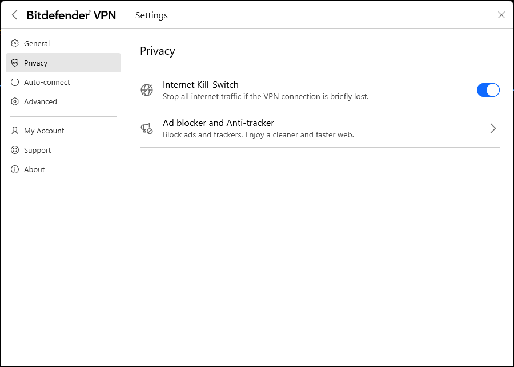The width and height of the screenshot is (514, 367).
Task: Switch to the General settings label
Action: click(x=37, y=43)
